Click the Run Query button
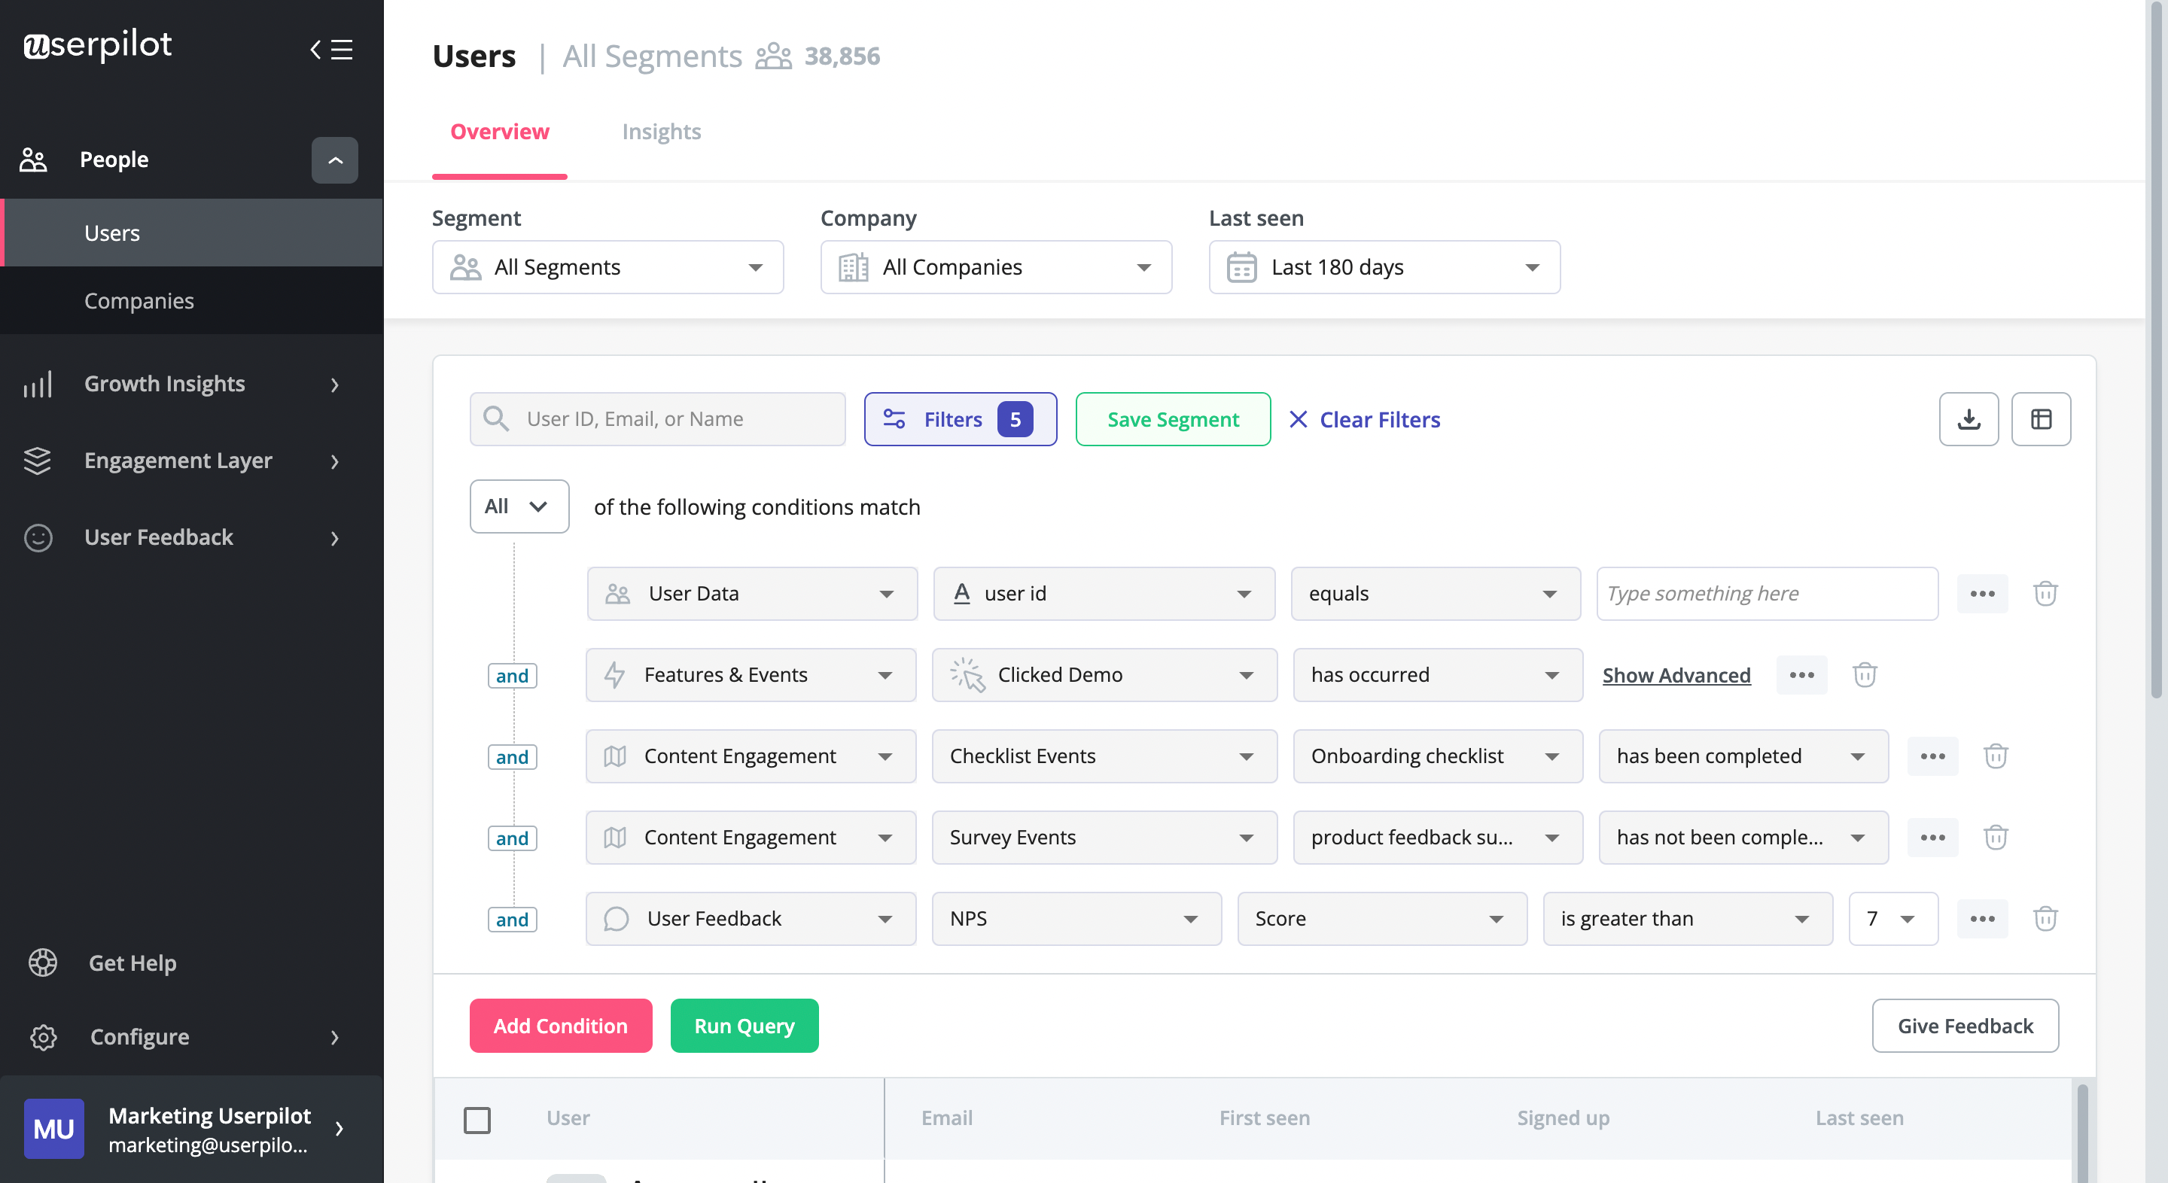Viewport: 2168px width, 1183px height. click(744, 1026)
